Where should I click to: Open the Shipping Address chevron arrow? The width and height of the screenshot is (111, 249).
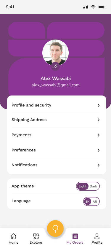pyautogui.click(x=99, y=120)
